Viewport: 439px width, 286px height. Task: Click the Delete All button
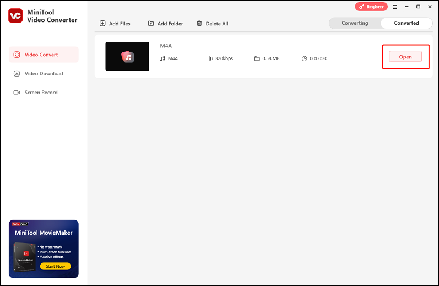click(x=213, y=24)
